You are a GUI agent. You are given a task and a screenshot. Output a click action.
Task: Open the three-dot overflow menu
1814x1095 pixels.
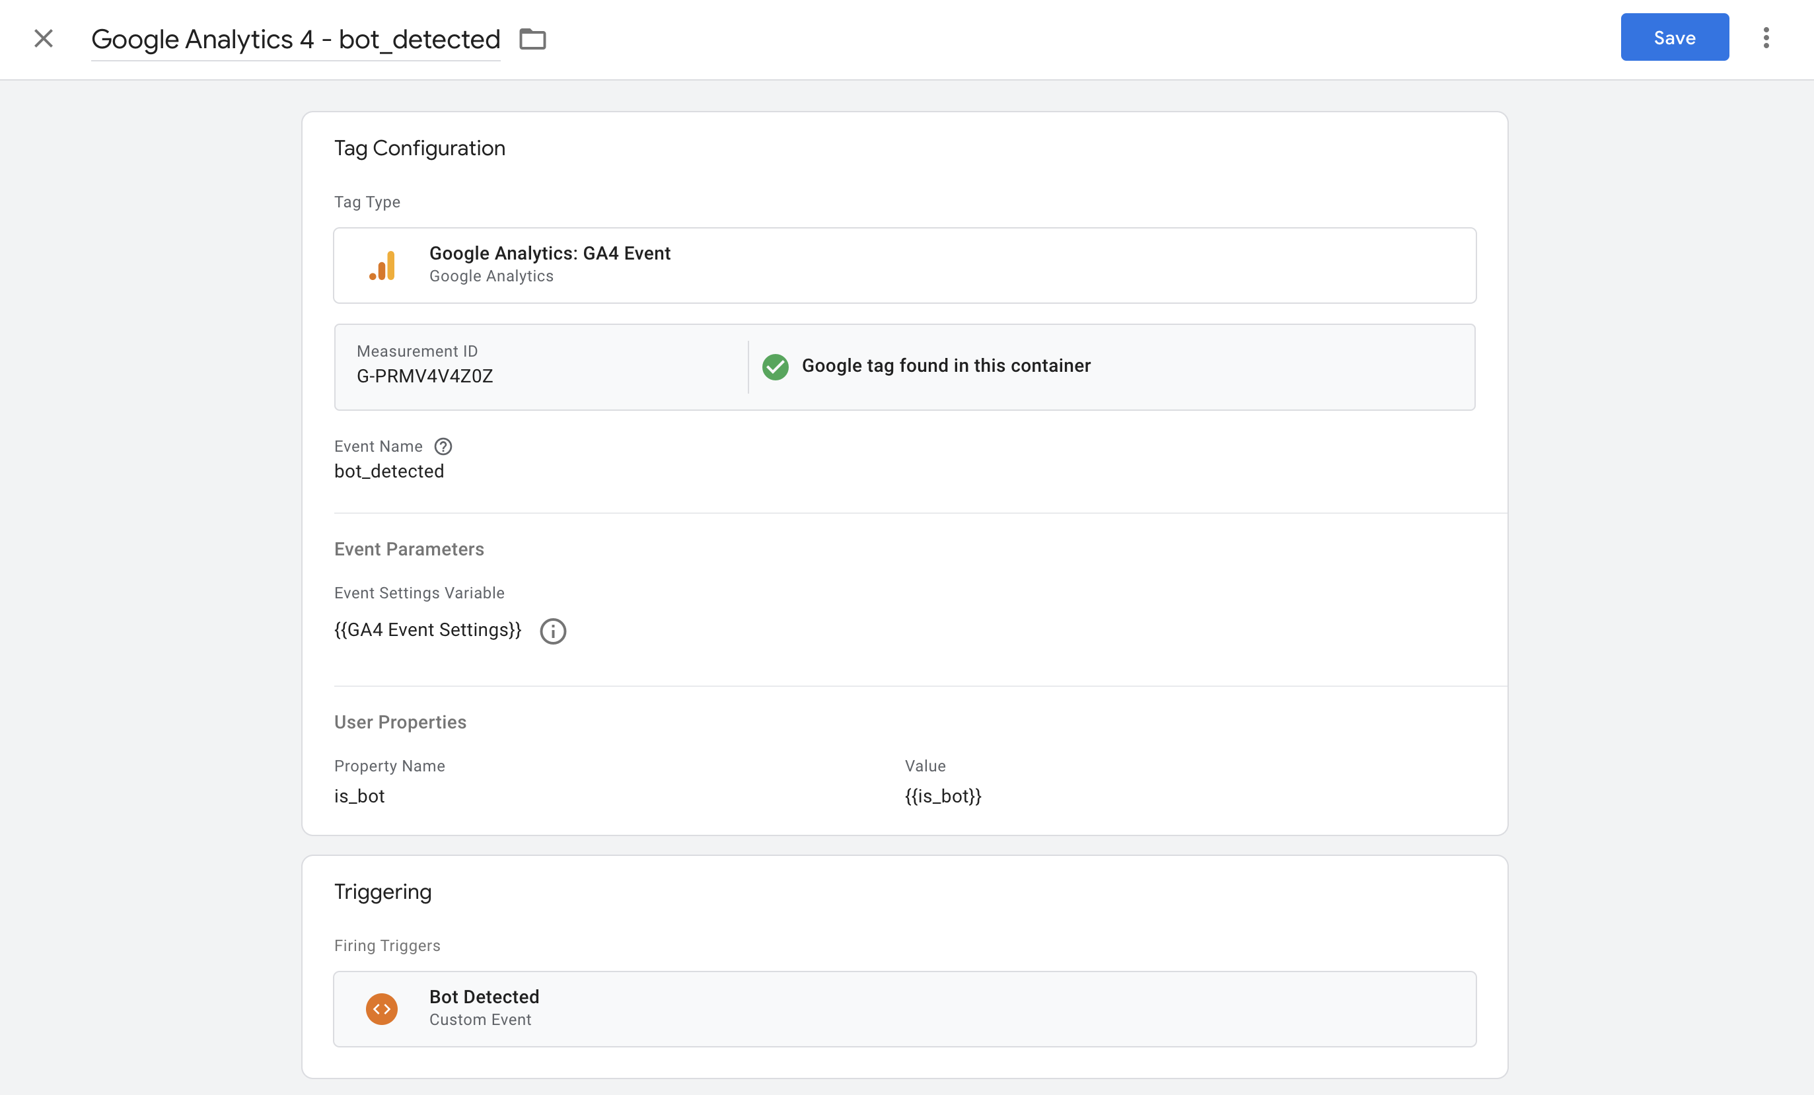[1766, 37]
